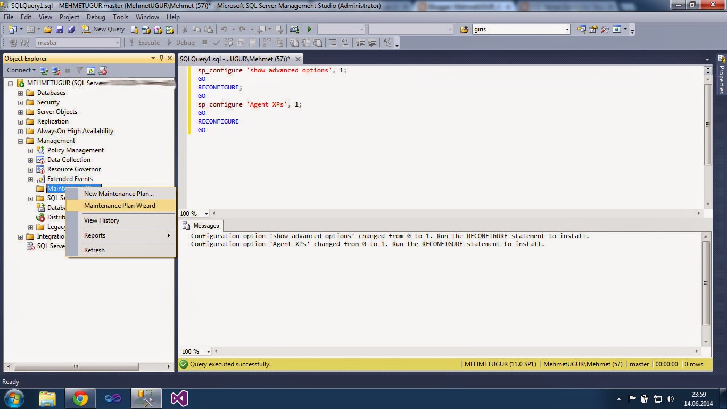
Task: Expand the Replication node
Action: pos(21,122)
